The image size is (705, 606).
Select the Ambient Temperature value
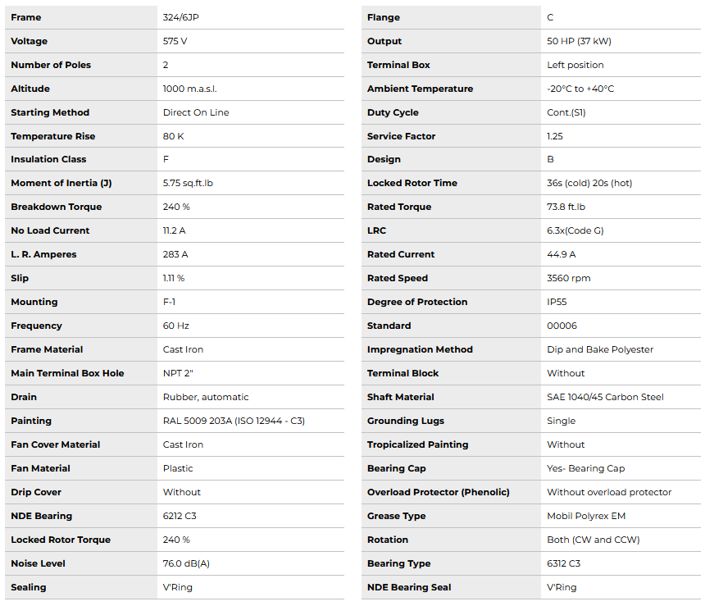click(x=580, y=89)
